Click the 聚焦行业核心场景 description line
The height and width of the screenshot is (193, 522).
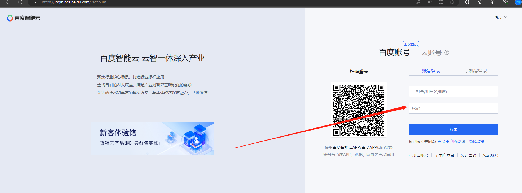[x=131, y=77]
